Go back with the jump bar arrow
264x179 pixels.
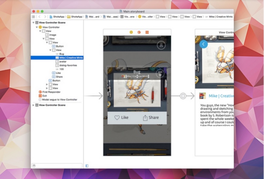(40, 17)
